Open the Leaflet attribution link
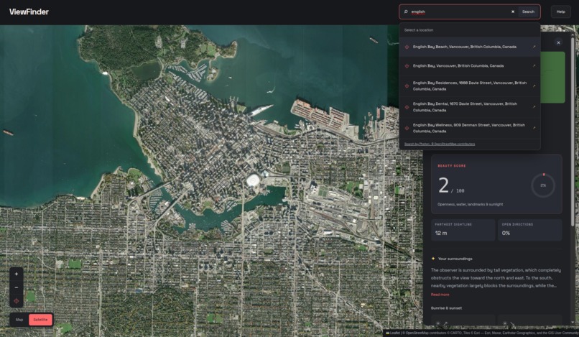Image resolution: width=579 pixels, height=337 pixels. click(394, 333)
